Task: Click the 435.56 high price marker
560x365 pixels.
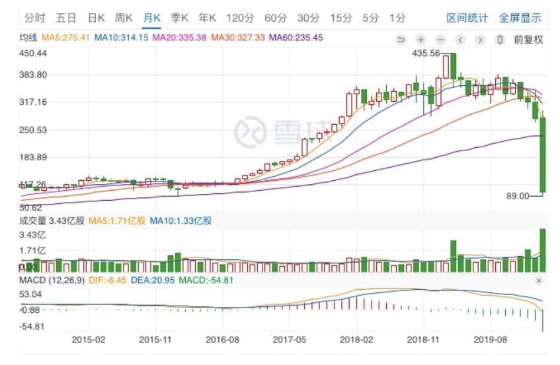Action: pyautogui.click(x=426, y=53)
